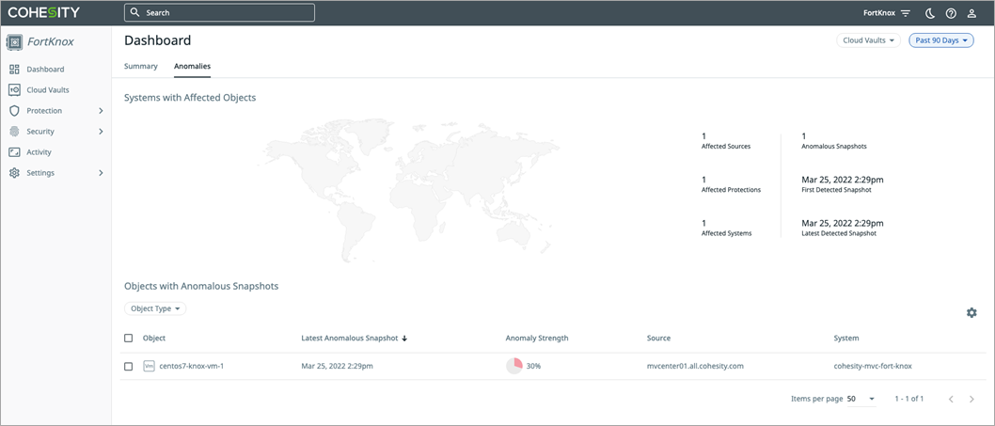
Task: Click the Cohesity logo
Action: [43, 13]
